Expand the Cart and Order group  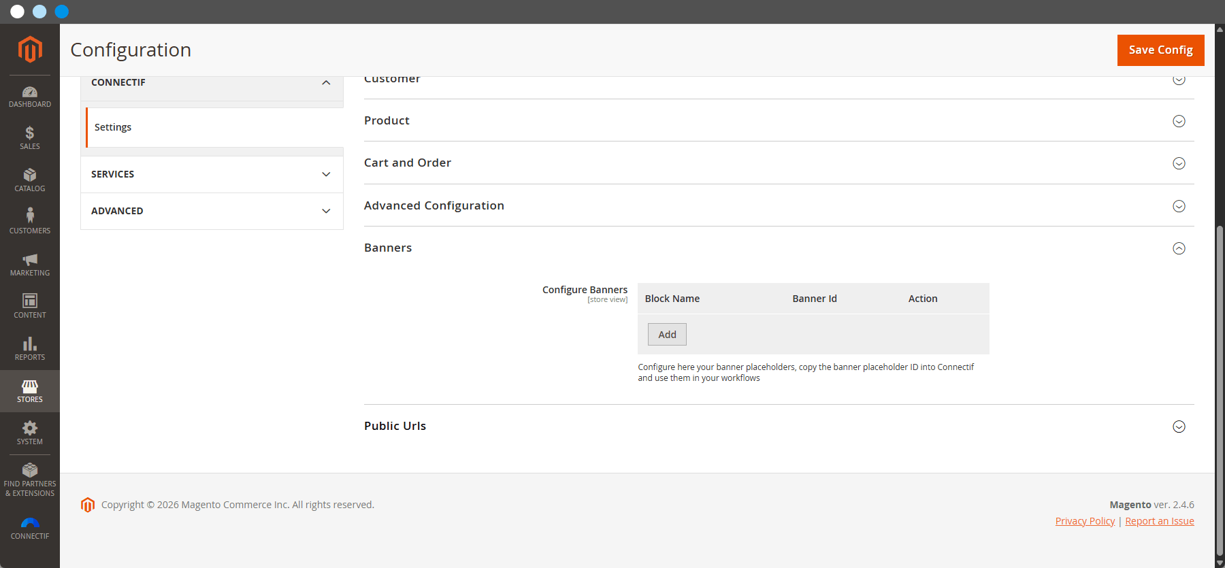coord(779,163)
